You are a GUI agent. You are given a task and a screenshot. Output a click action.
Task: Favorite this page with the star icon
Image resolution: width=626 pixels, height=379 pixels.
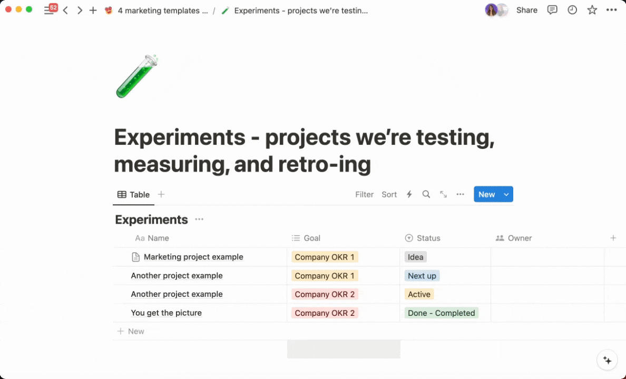(x=592, y=10)
